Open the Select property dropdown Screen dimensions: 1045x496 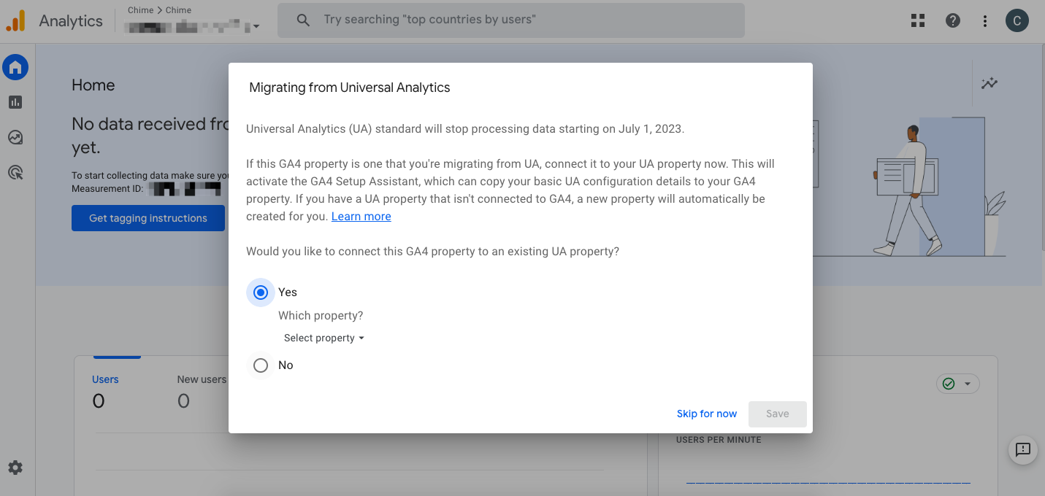324,338
